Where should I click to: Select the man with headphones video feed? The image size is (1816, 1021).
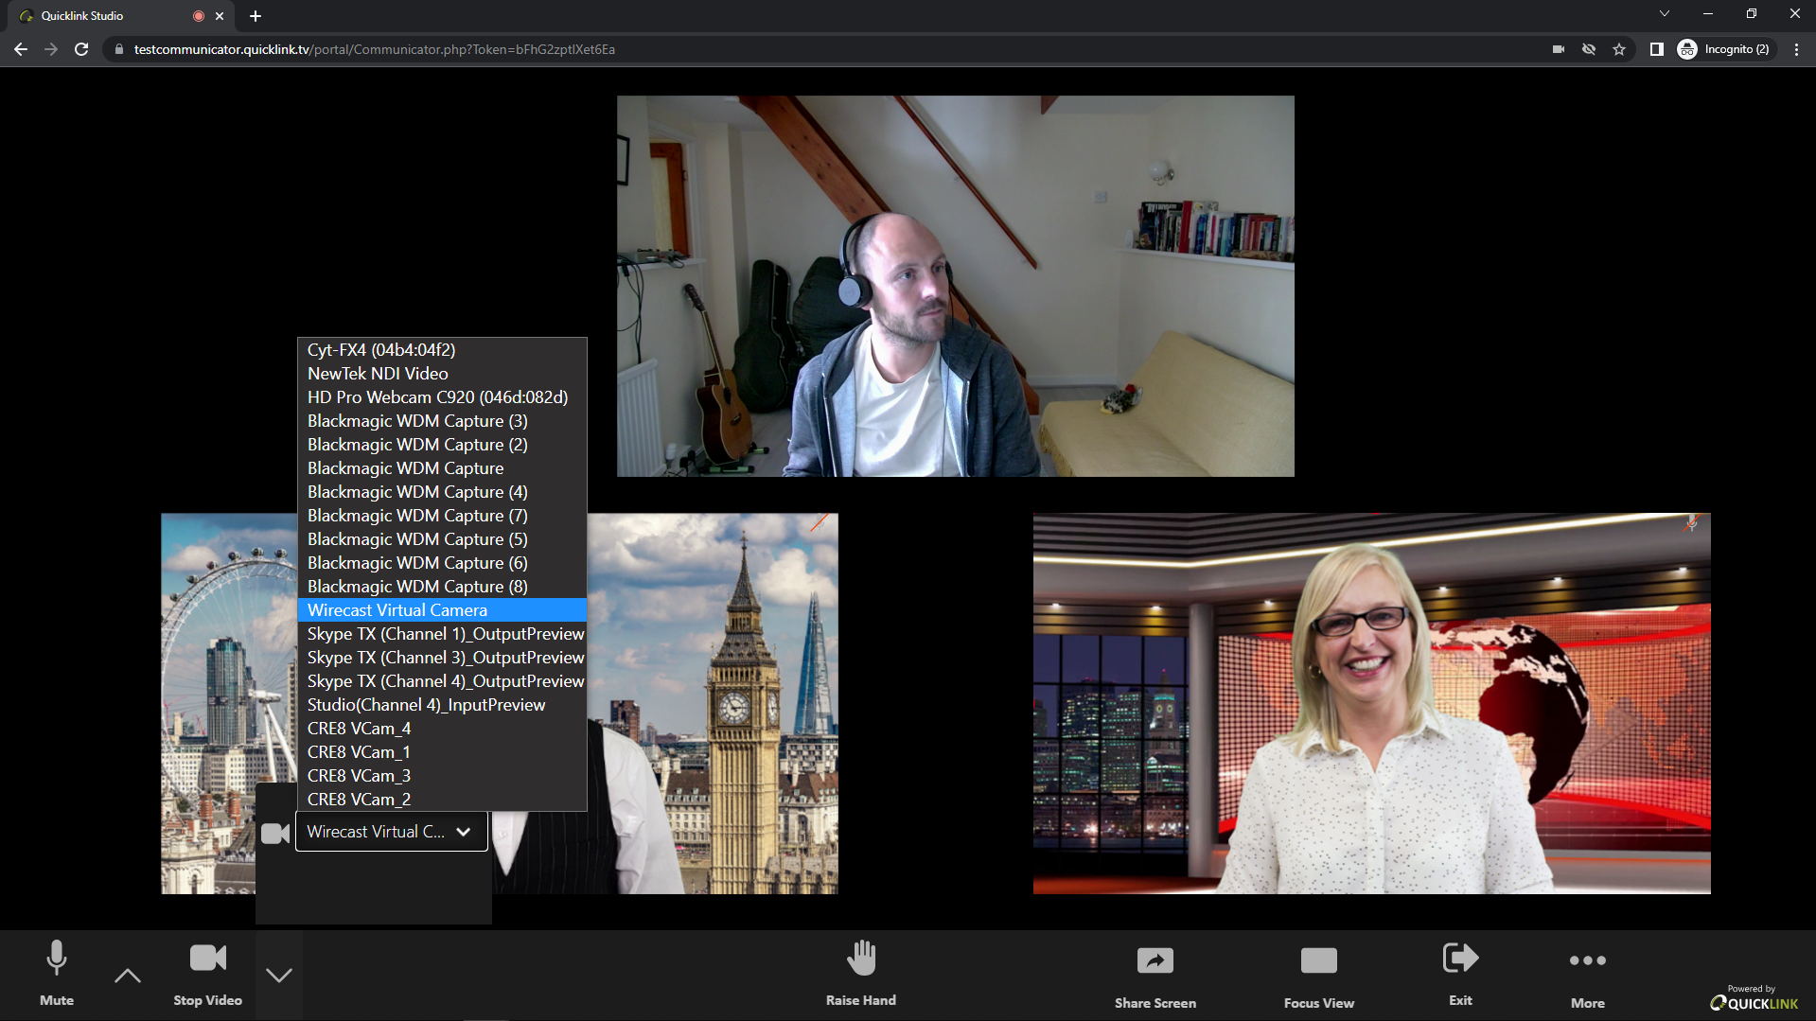pos(956,286)
